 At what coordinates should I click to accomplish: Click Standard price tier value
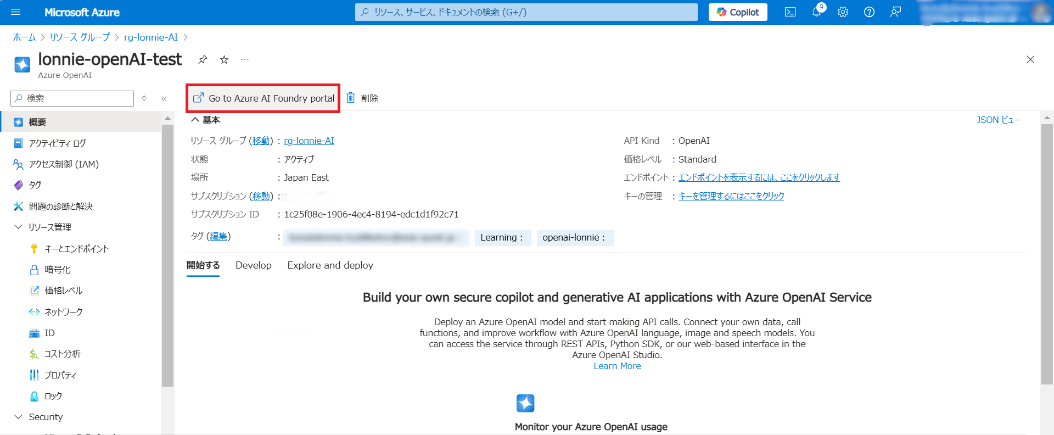[x=697, y=159]
